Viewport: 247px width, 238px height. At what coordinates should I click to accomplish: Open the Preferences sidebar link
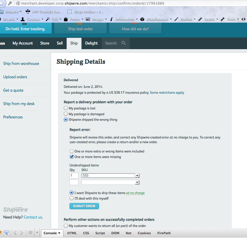pyautogui.click(x=13, y=117)
